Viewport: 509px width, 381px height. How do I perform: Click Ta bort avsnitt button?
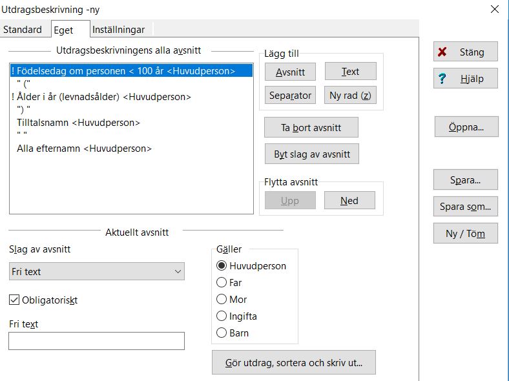pyautogui.click(x=311, y=128)
